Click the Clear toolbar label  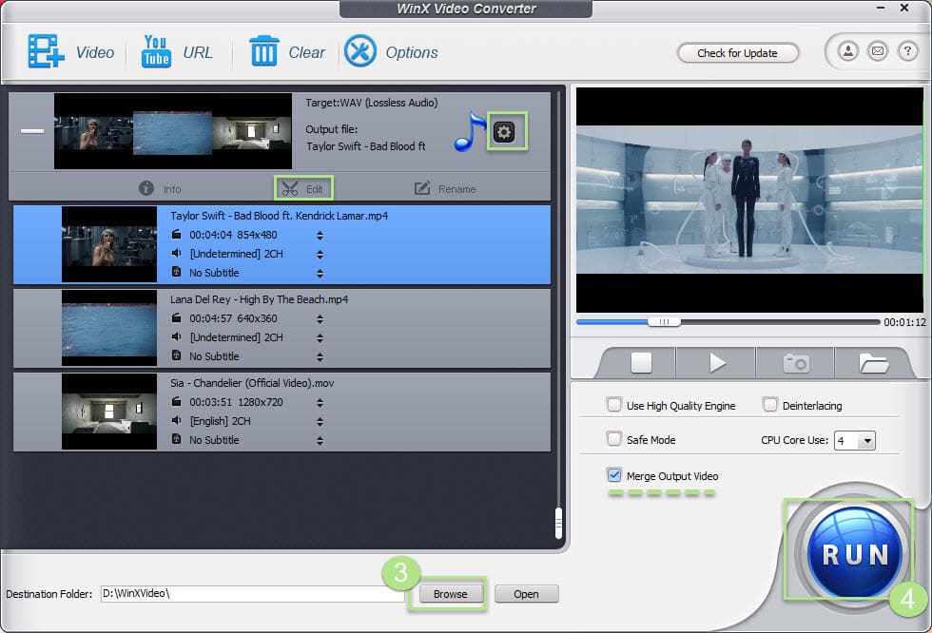306,52
